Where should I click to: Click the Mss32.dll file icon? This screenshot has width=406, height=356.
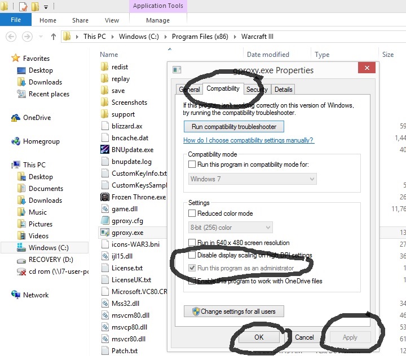[105, 303]
